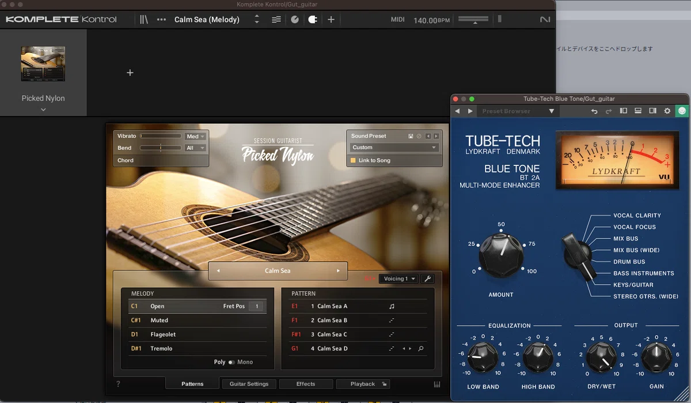This screenshot has height=403, width=691.
Task: Open the Preset Browser dropdown in Tube-Tech
Action: [518, 111]
